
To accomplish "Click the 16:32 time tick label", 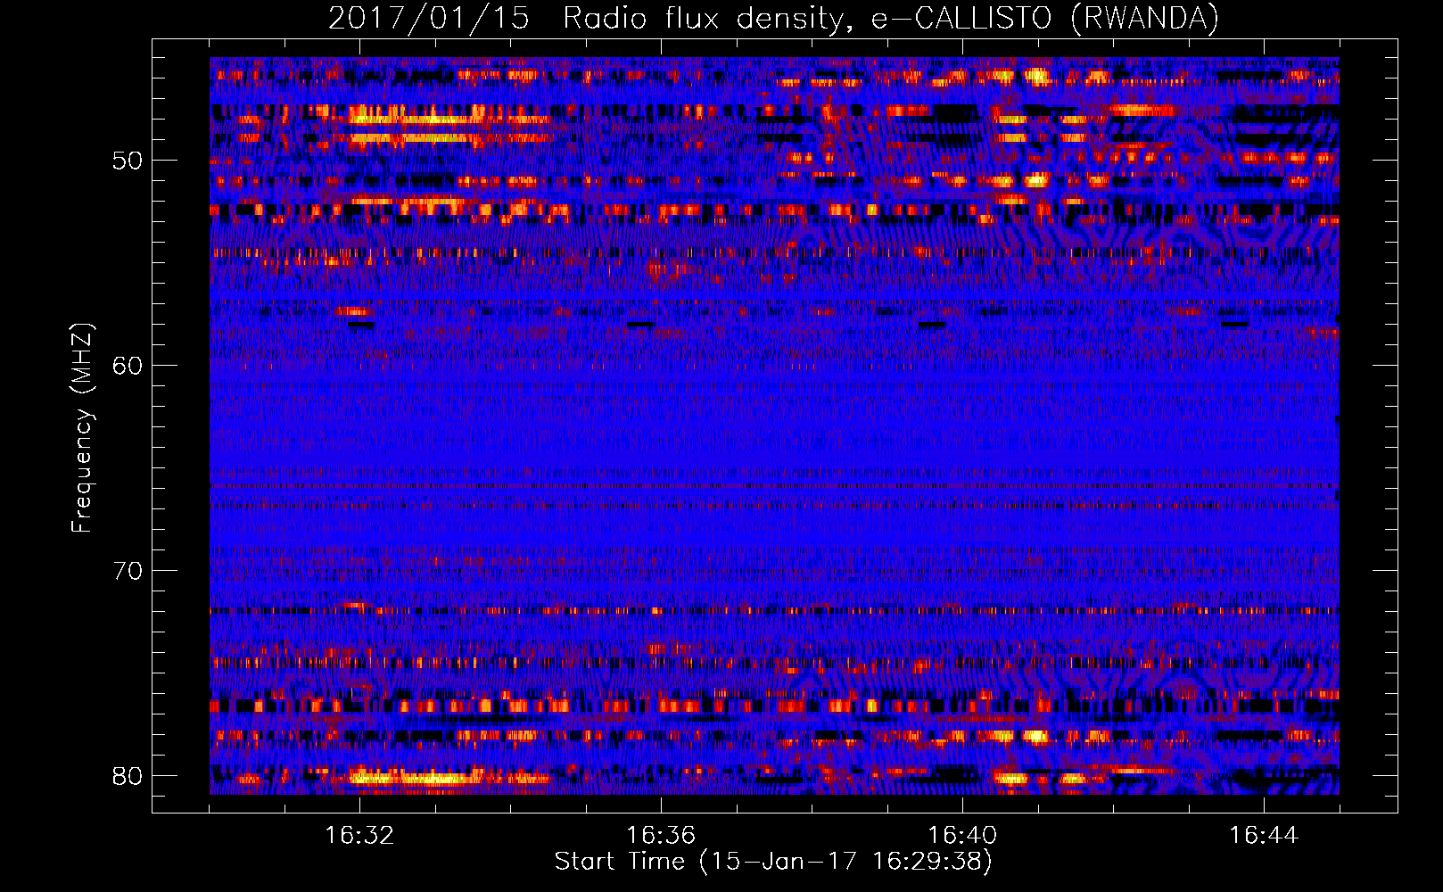I will pyautogui.click(x=359, y=835).
